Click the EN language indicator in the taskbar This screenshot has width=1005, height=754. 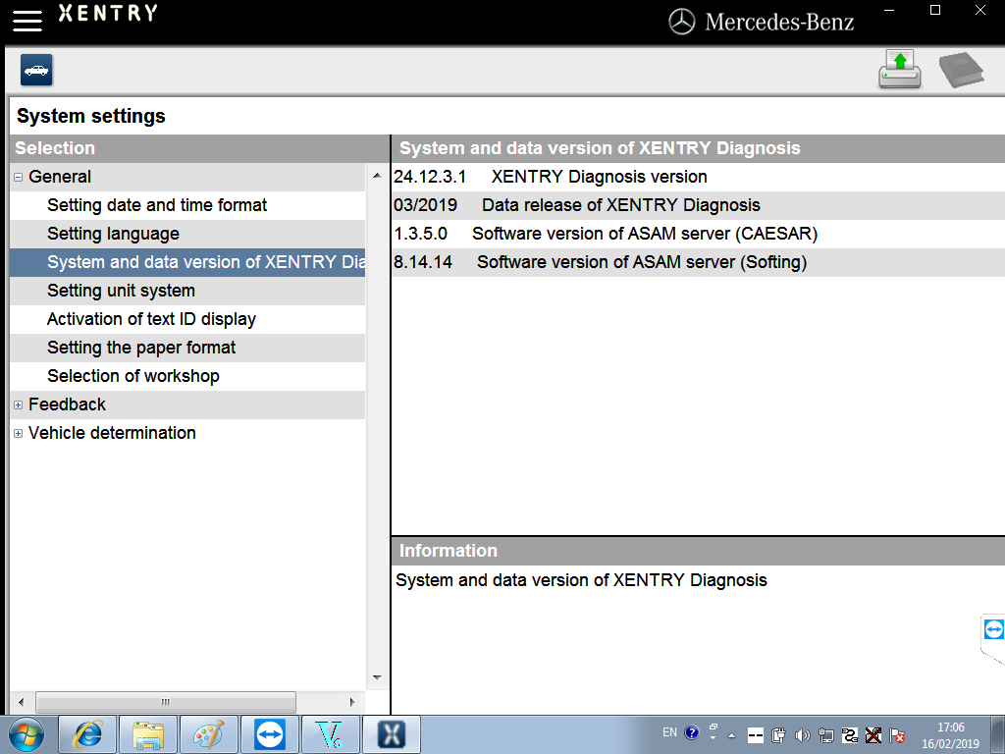pyautogui.click(x=670, y=732)
